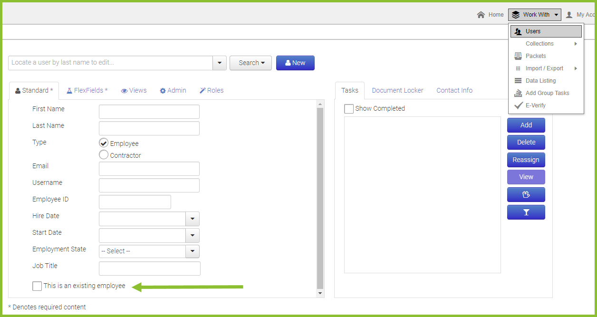Click the Add task button
The width and height of the screenshot is (597, 317).
tap(526, 125)
